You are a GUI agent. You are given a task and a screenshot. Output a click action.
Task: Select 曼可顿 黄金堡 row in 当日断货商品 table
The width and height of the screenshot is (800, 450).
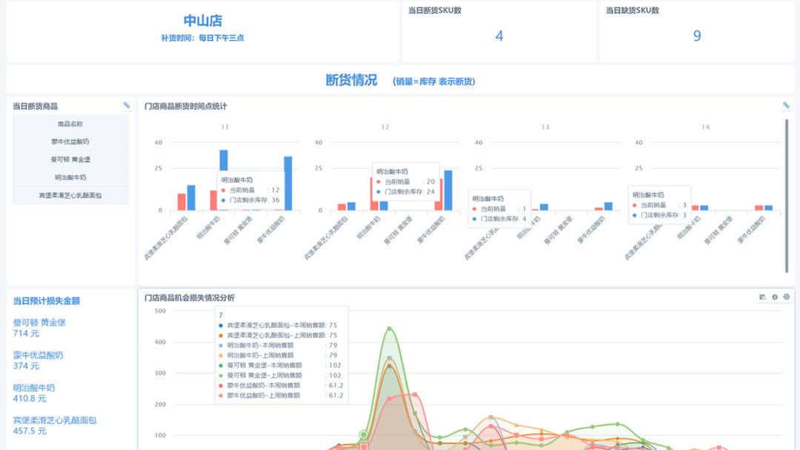point(70,159)
